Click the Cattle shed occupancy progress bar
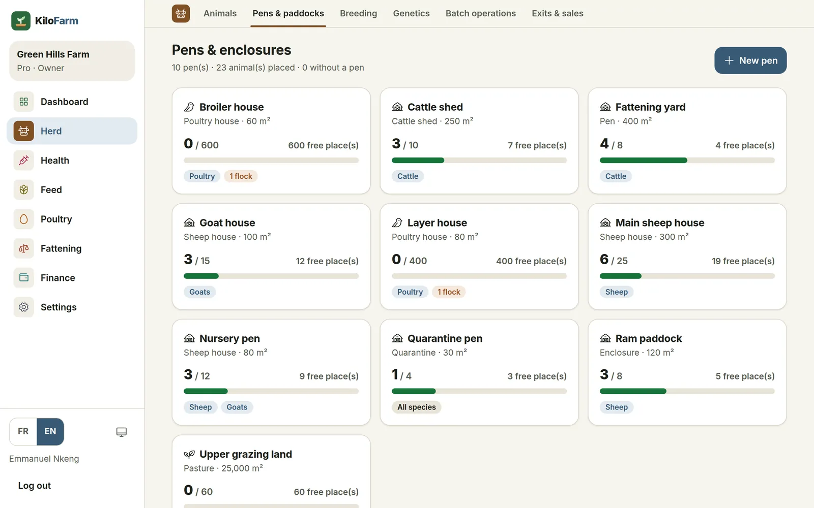 point(479,161)
